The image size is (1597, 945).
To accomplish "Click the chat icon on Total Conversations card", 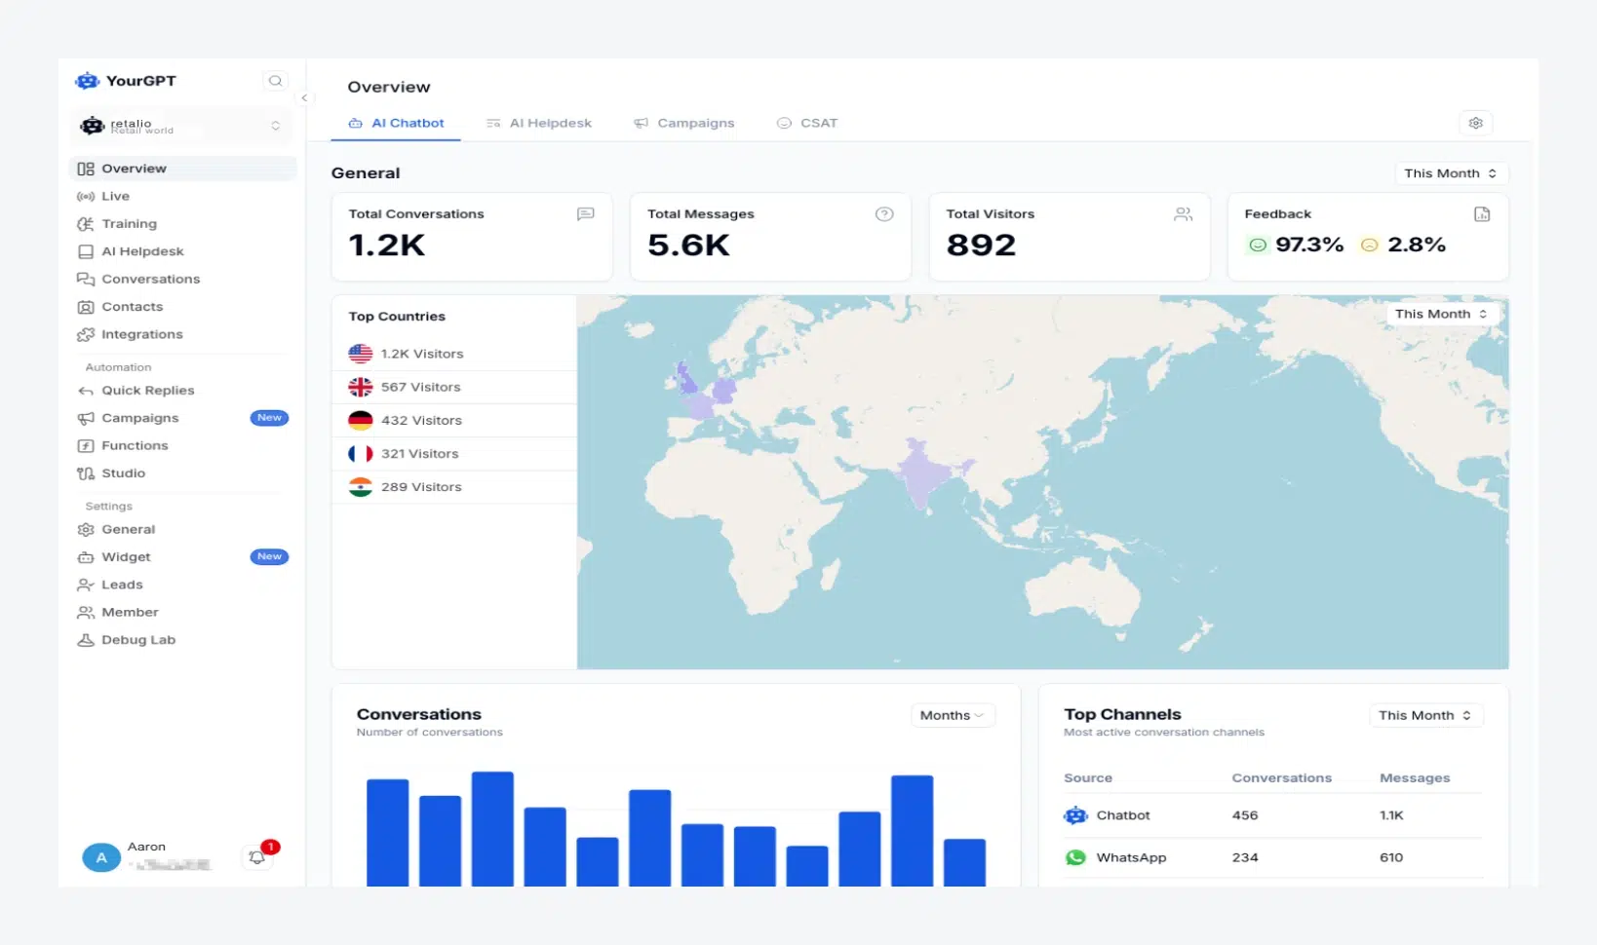I will point(585,214).
